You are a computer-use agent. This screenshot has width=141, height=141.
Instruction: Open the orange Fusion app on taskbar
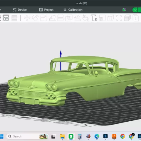tap(114, 136)
